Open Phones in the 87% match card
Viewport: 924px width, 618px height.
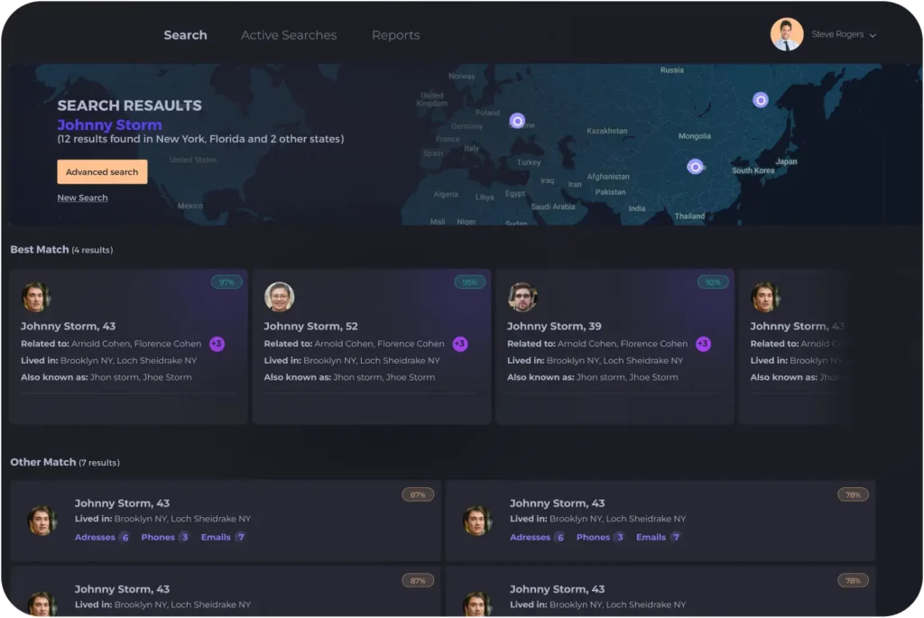coord(165,538)
